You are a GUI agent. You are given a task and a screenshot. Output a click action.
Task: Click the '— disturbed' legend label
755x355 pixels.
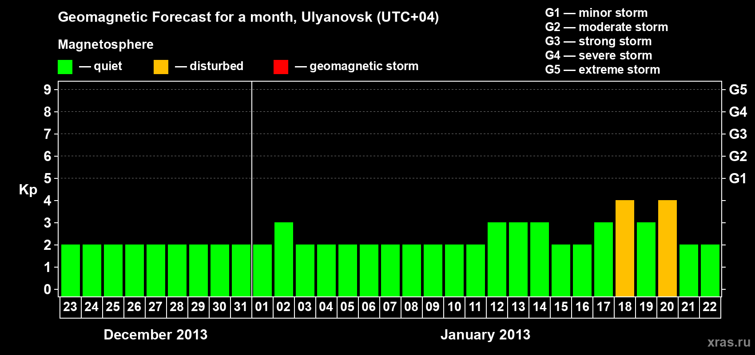pyautogui.click(x=209, y=66)
